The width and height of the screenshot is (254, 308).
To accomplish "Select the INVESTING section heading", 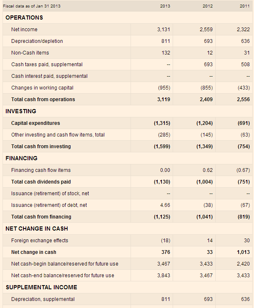I will pyautogui.click(x=21, y=111).
